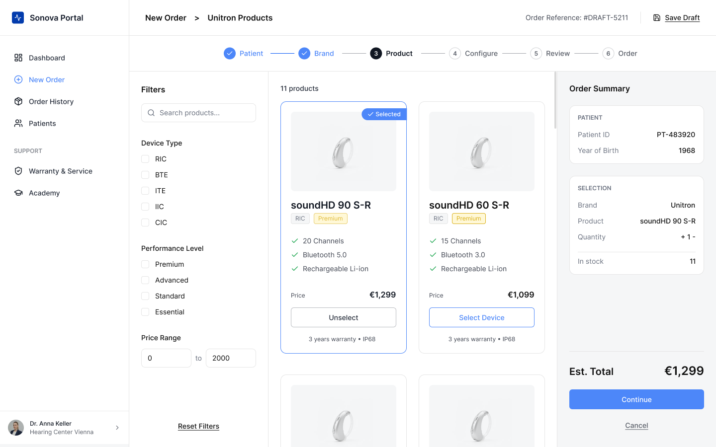Click the RIC tag on soundHD 60 S-R

[x=439, y=219]
